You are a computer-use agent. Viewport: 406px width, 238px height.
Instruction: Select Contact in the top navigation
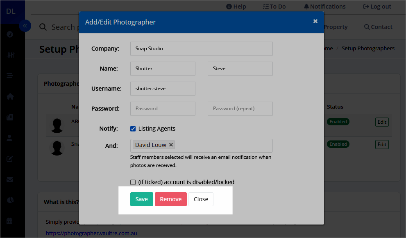point(378,27)
